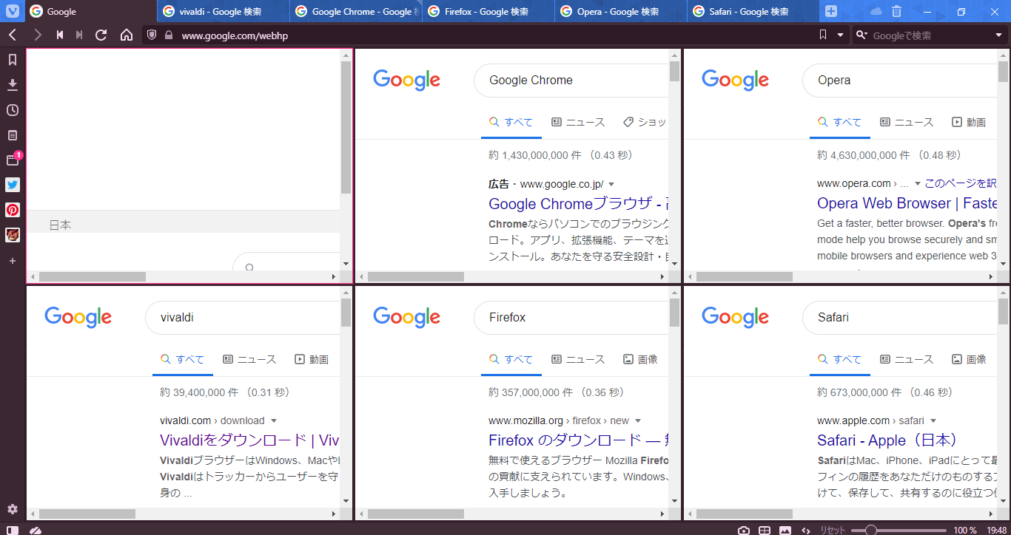This screenshot has width=1011, height=535.
Task: Open the Bookmarks panel in sidebar
Action: point(12,60)
